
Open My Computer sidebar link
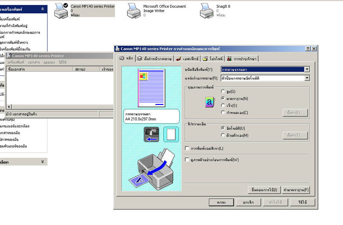click(x=13, y=146)
